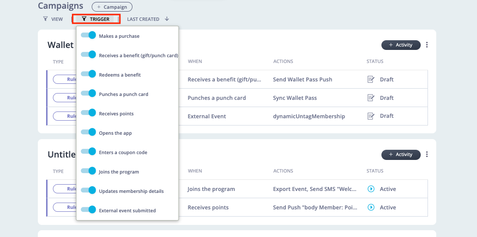
Task: Click the Draft icon in Send Wallet Pass Push row
Action: 371,79
